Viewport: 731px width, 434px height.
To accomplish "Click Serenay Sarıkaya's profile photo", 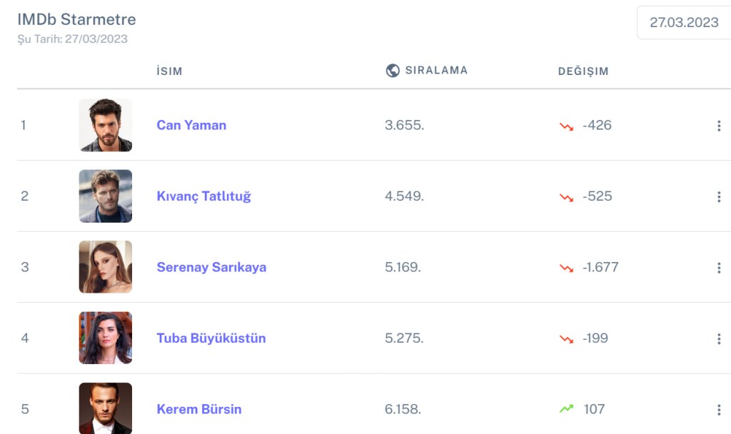I will point(106,267).
